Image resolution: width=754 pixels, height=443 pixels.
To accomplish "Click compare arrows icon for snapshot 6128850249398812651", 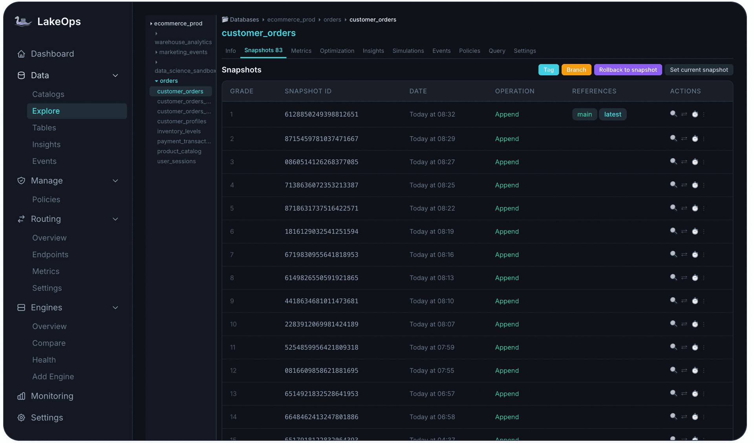I will click(684, 114).
